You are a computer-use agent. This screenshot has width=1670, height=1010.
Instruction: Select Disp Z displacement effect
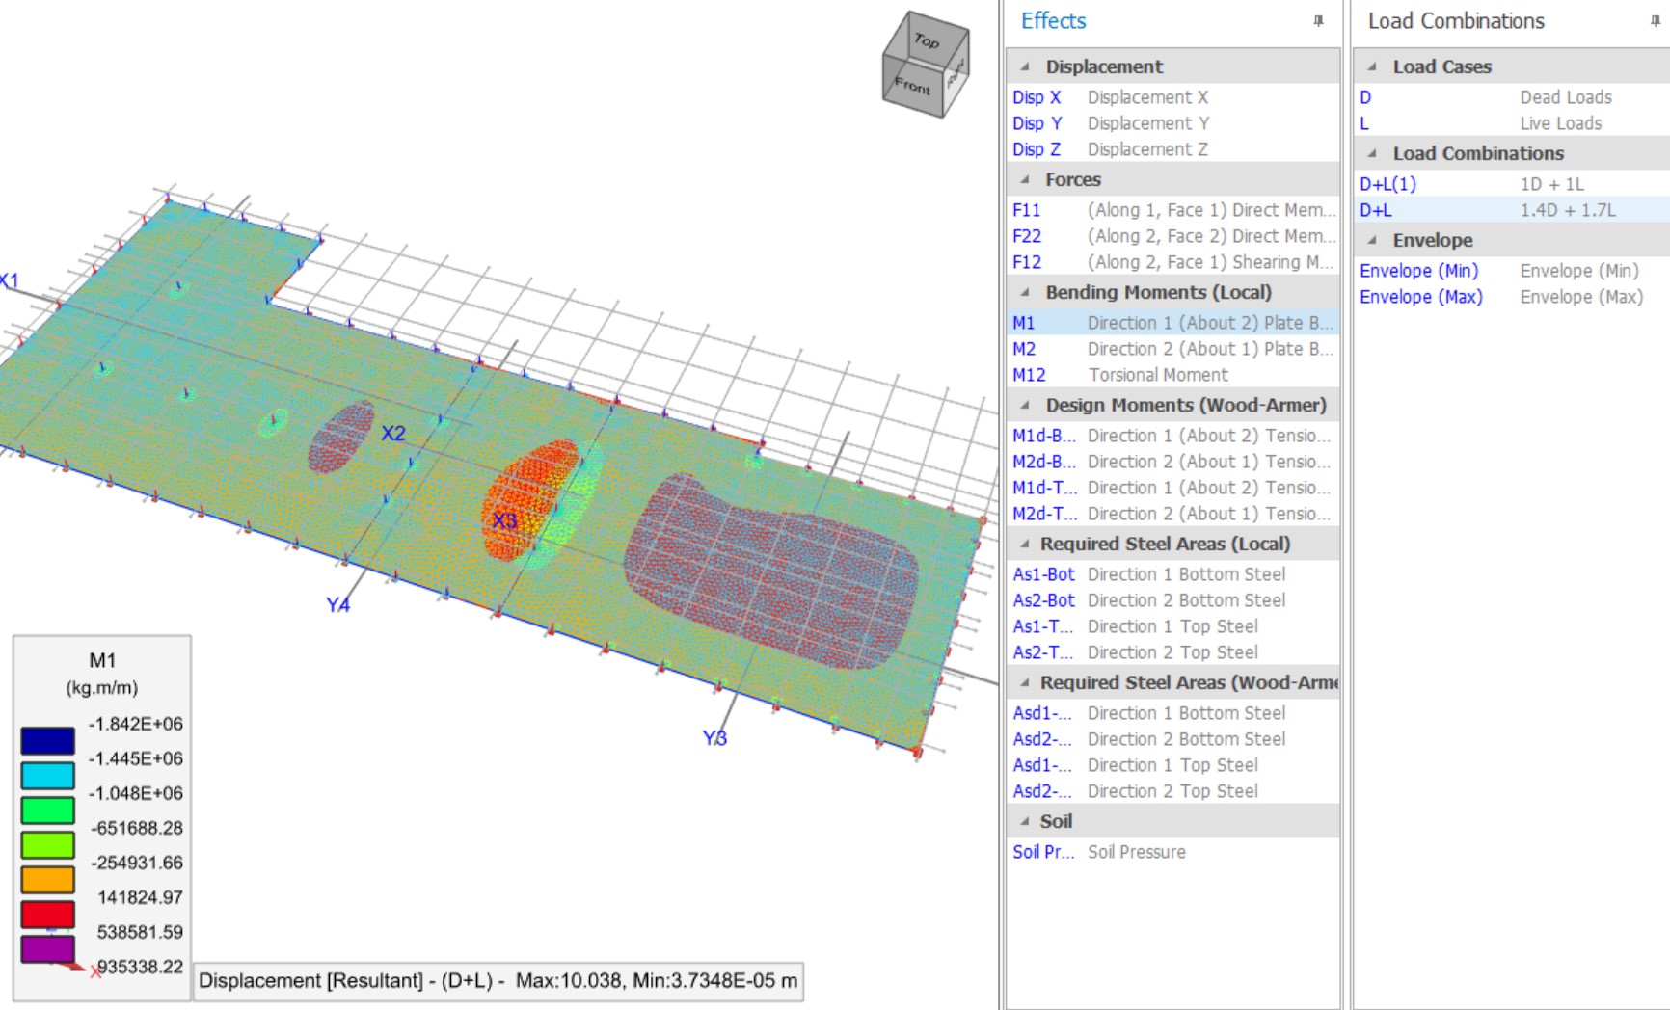[1172, 149]
